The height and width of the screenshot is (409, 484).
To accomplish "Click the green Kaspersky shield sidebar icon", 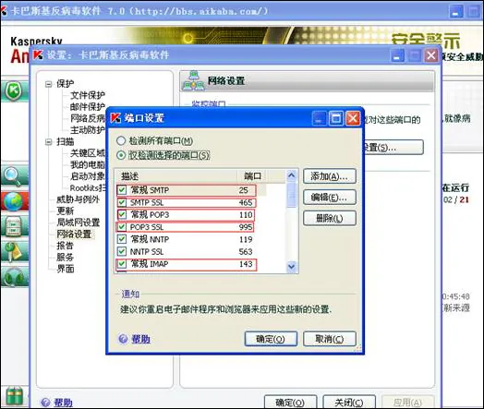I will (x=13, y=91).
